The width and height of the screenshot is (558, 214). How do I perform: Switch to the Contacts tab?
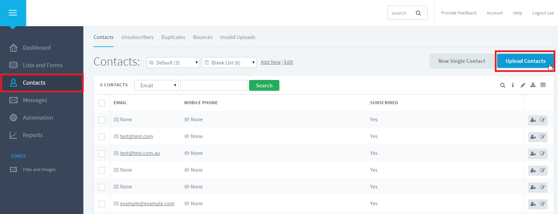pos(104,37)
